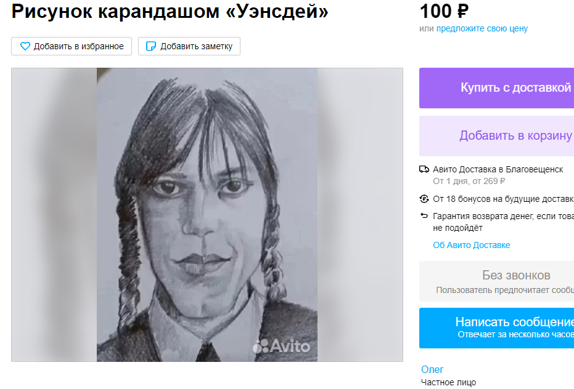Click the money-back return arrow icon
The image size is (574, 389).
click(x=424, y=215)
